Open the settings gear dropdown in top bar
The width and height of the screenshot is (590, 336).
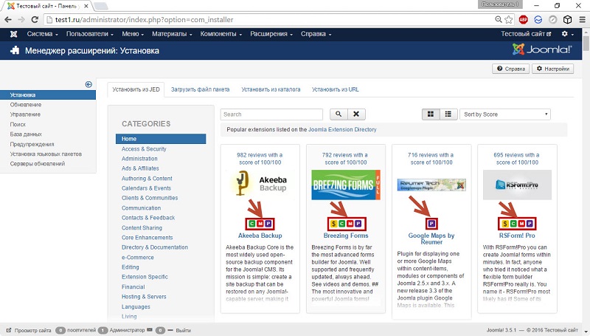[567, 34]
